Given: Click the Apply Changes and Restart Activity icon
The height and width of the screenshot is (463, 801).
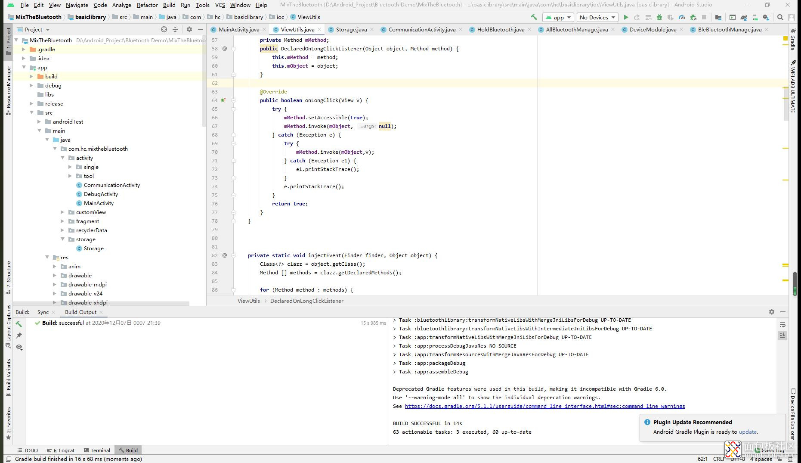Looking at the screenshot, I should coord(637,17).
